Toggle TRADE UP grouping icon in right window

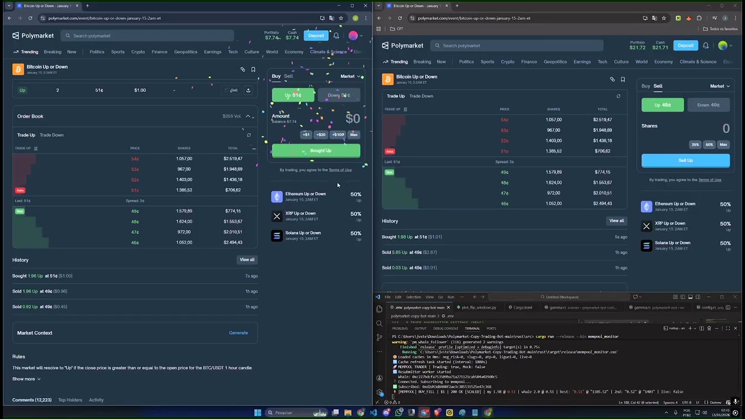point(405,109)
